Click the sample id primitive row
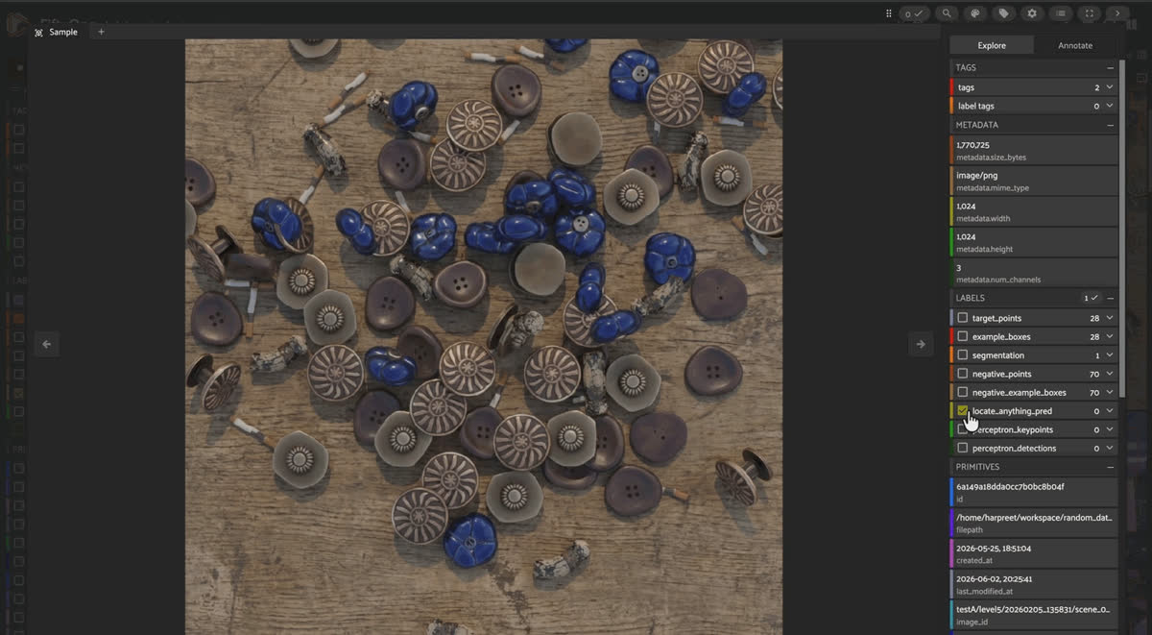Viewport: 1152px width, 635px height. (x=1034, y=492)
